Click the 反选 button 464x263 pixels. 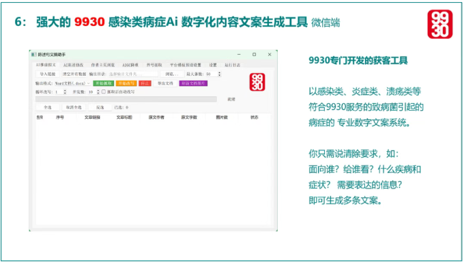pyautogui.click(x=100, y=107)
